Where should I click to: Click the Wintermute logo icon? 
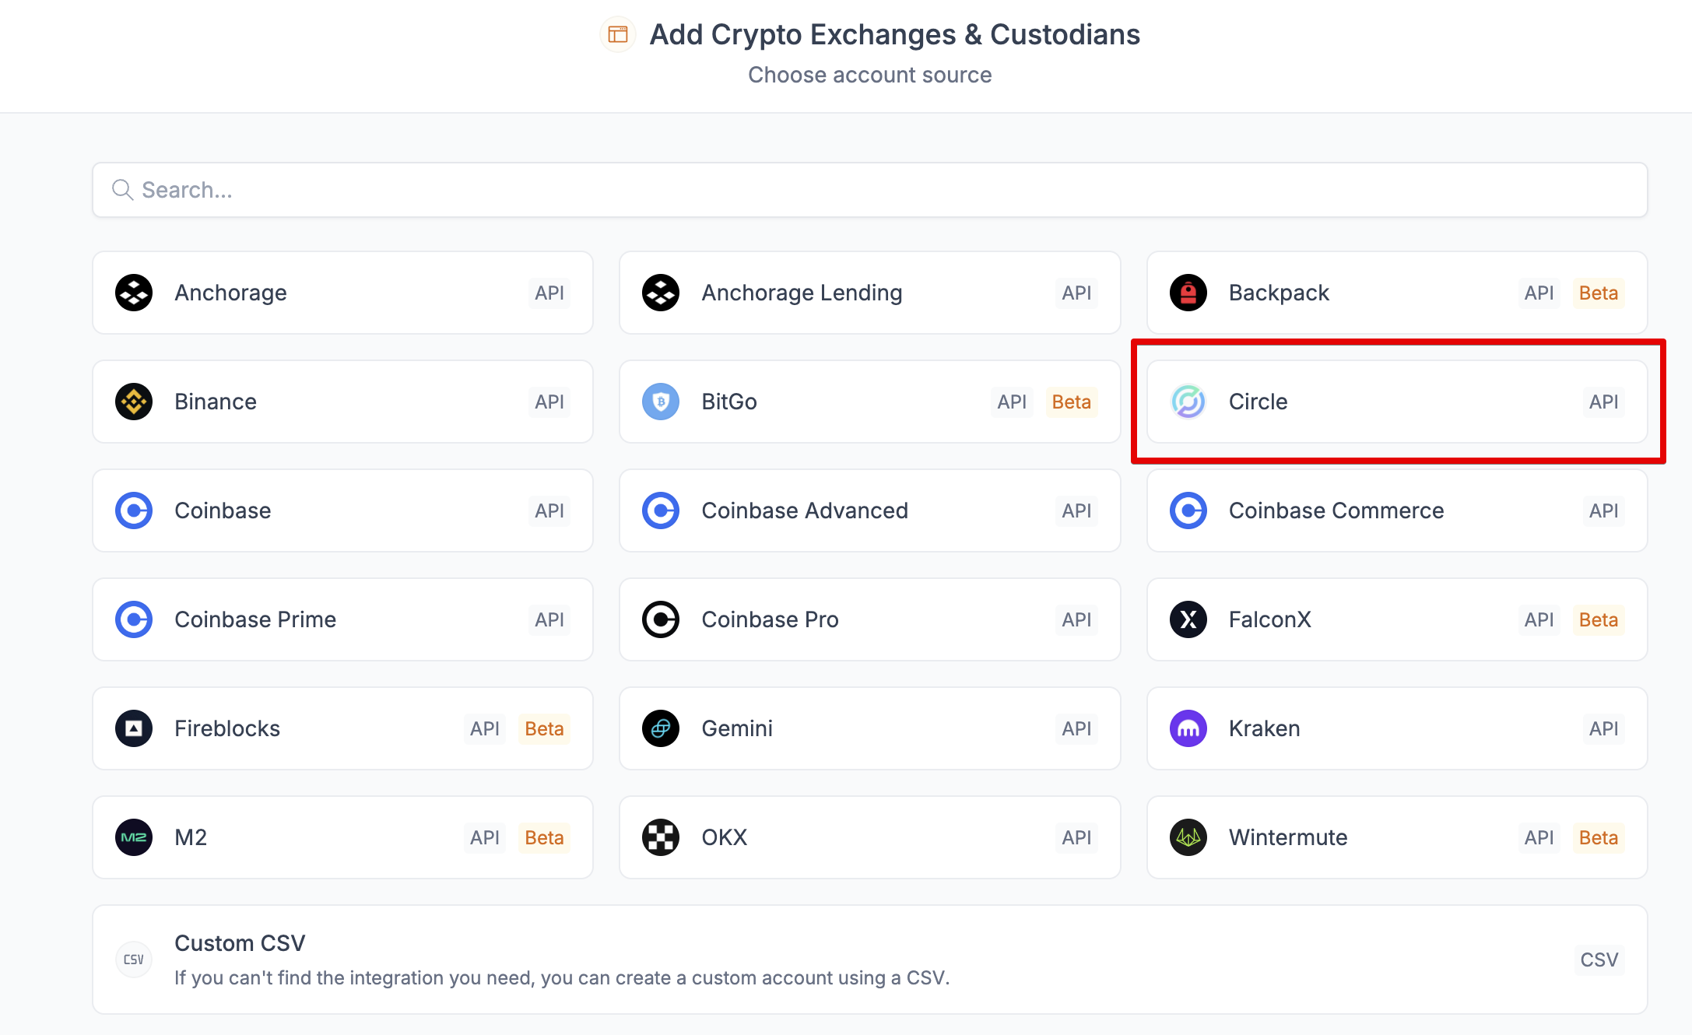(1188, 837)
